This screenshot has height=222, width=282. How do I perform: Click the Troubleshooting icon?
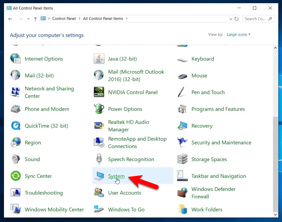click(15, 192)
